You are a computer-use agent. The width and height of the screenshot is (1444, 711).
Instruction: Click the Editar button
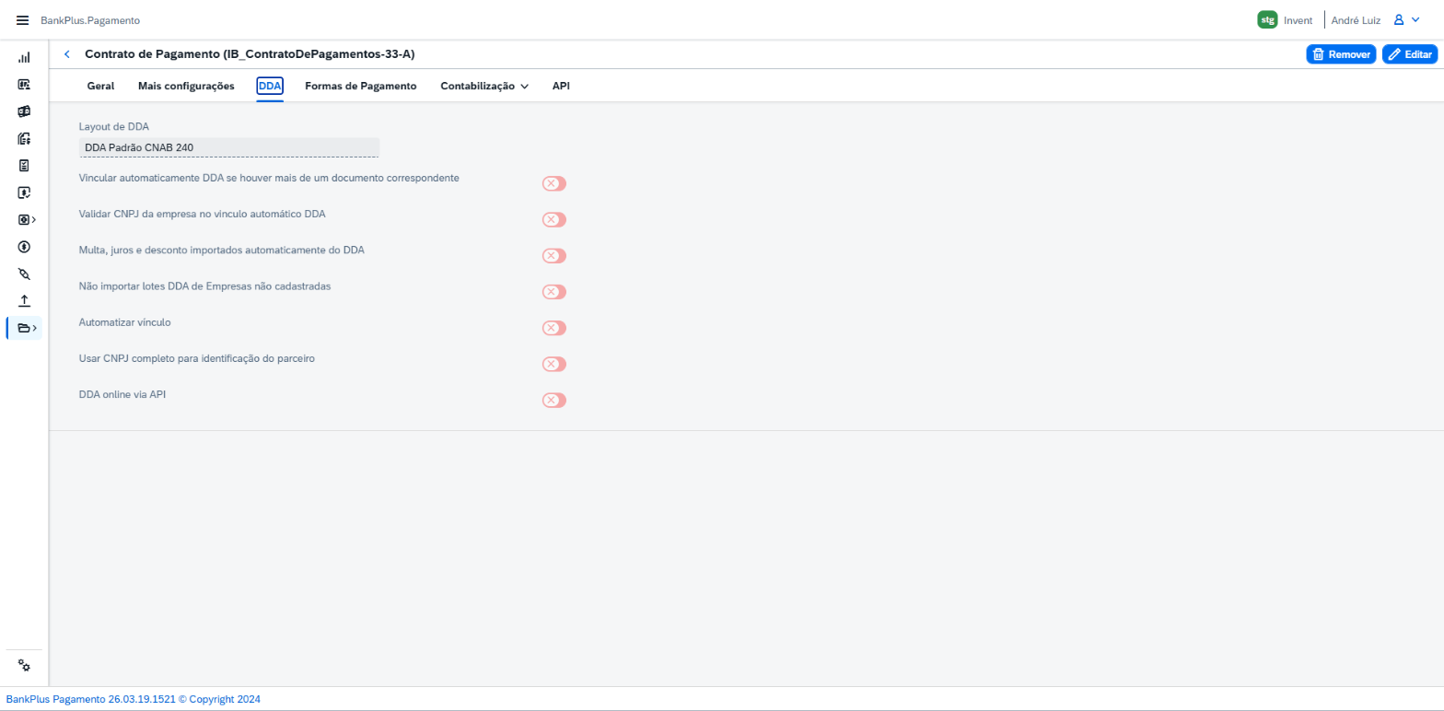tap(1410, 54)
